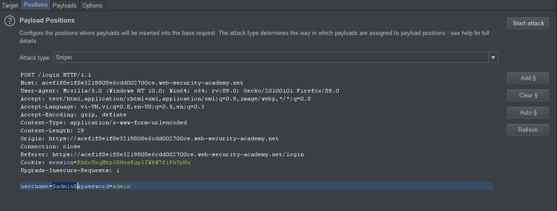Click the password parameter value admin
Screen dimensions: 557x211
(121, 186)
